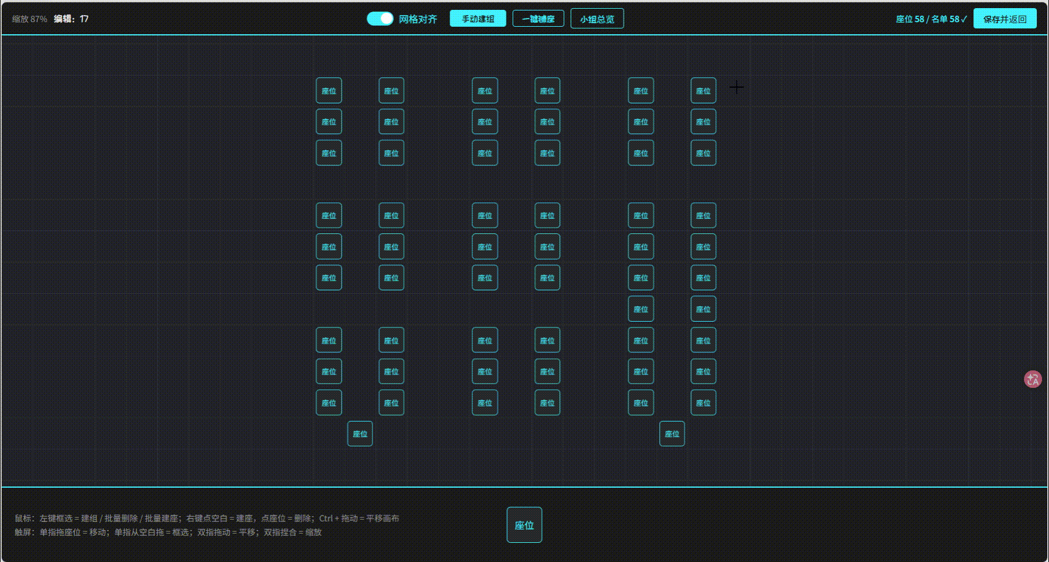The width and height of the screenshot is (1049, 562).
Task: Select the 座位 tile in the bottom palette
Action: [524, 525]
